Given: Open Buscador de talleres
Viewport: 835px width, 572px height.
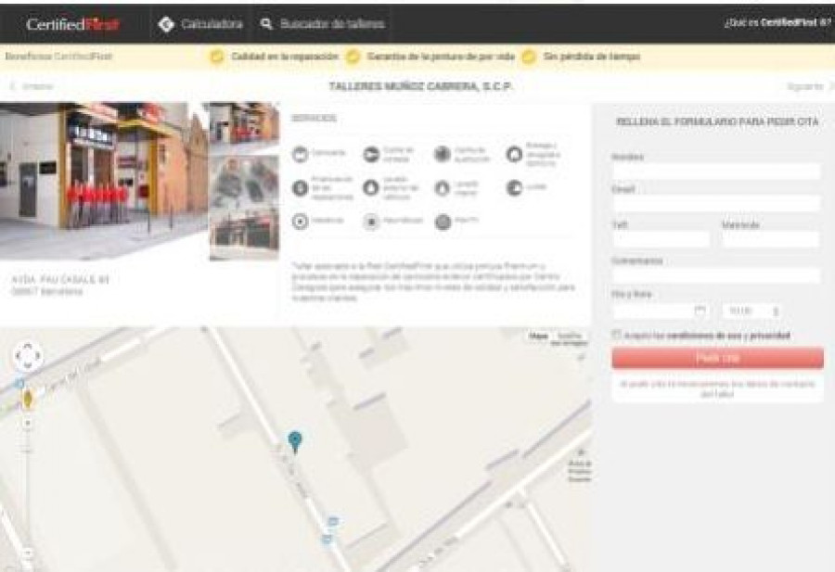Looking at the screenshot, I should [332, 24].
